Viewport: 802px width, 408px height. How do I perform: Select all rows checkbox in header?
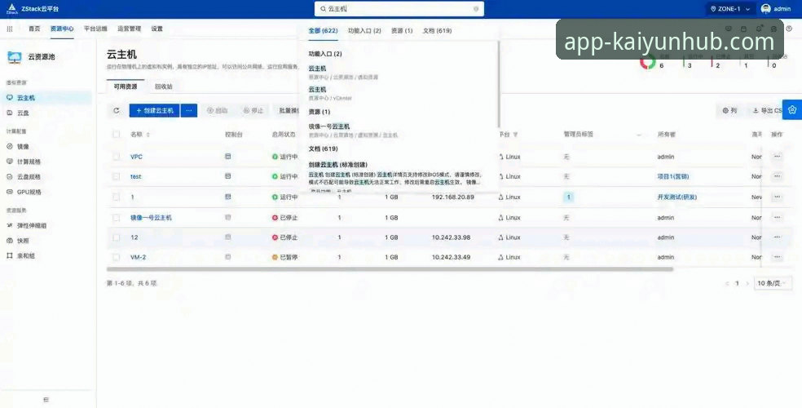(116, 134)
